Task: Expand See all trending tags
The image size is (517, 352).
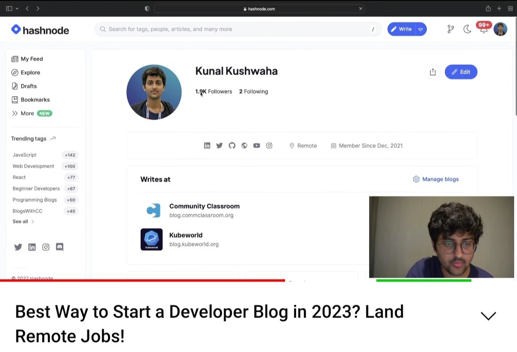Action: coord(23,221)
